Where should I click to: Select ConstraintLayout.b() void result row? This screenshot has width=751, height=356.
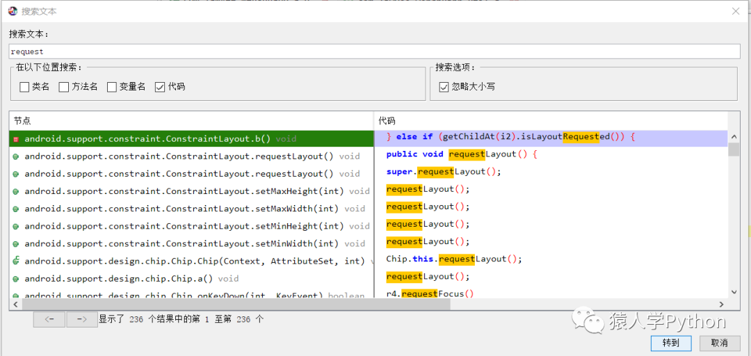point(192,139)
